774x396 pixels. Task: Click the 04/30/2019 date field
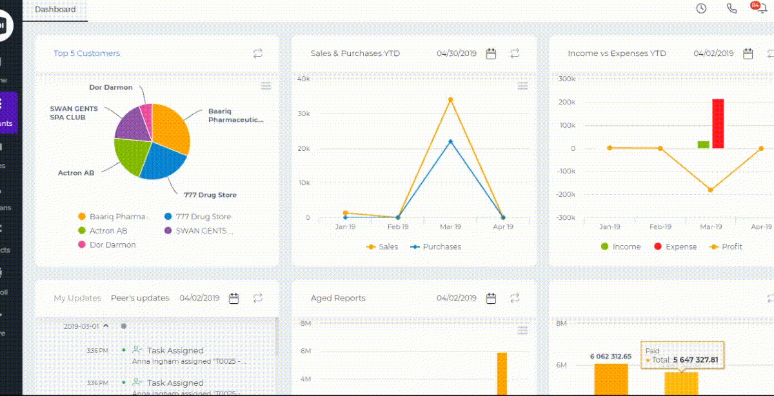click(457, 54)
